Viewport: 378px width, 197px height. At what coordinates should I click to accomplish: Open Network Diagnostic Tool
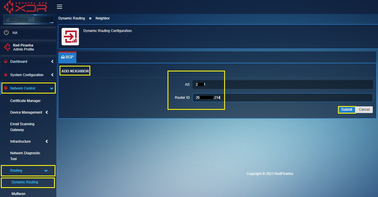25,156
